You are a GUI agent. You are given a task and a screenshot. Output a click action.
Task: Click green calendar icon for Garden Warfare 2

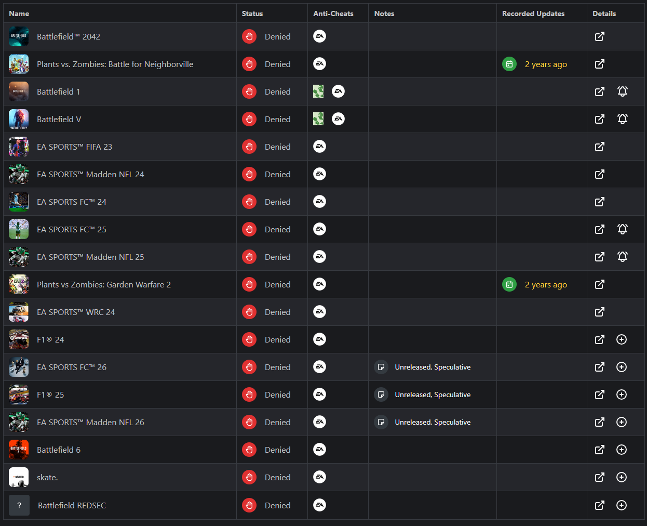[x=509, y=284]
